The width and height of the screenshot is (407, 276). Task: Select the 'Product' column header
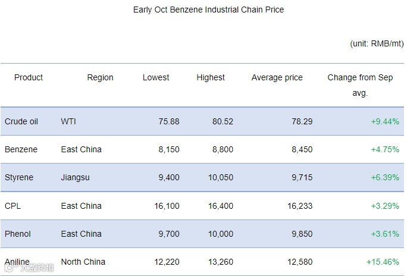click(x=29, y=77)
